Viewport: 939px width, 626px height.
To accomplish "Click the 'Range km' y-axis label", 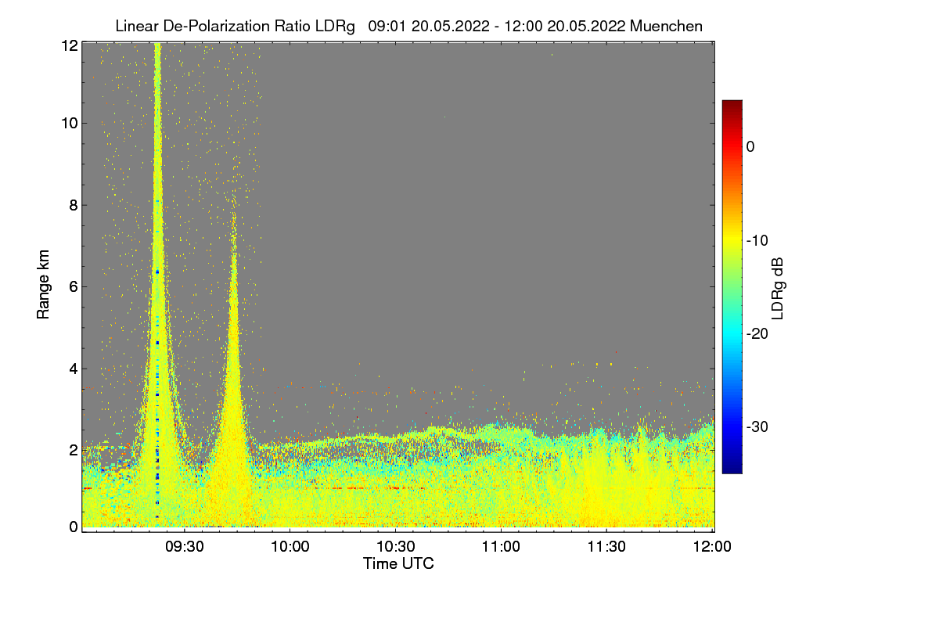I will (43, 286).
